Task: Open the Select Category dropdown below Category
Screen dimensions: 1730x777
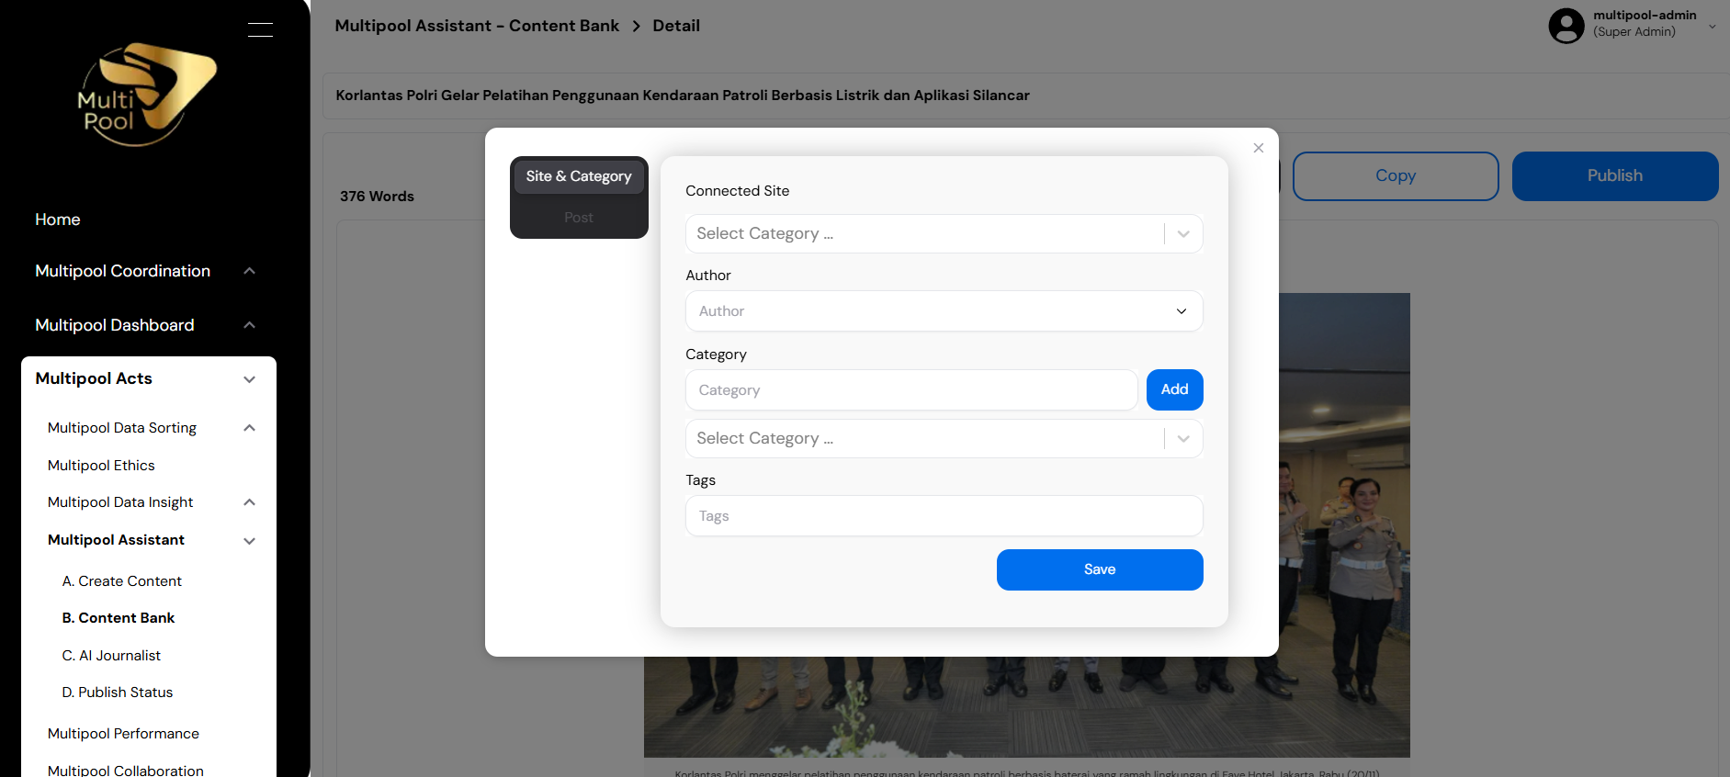Action: point(944,438)
